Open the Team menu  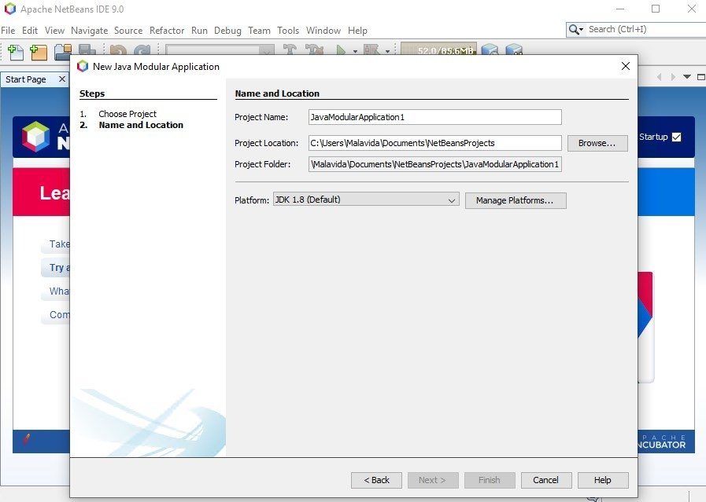pos(260,31)
